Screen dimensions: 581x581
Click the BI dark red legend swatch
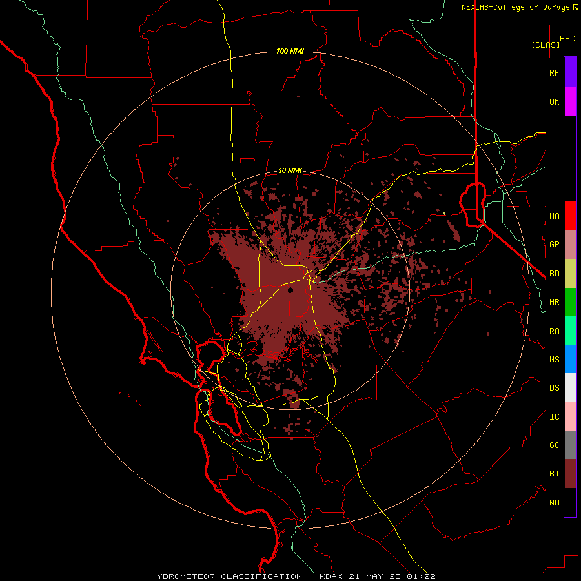click(570, 474)
